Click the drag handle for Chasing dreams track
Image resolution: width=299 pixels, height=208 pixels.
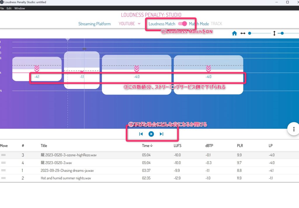4,170
